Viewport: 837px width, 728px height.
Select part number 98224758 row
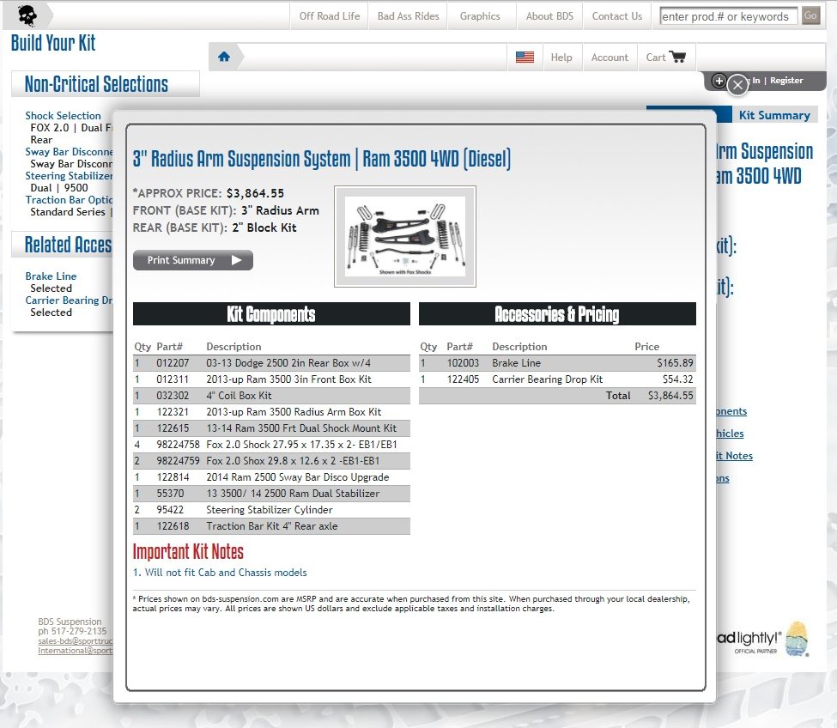click(271, 445)
